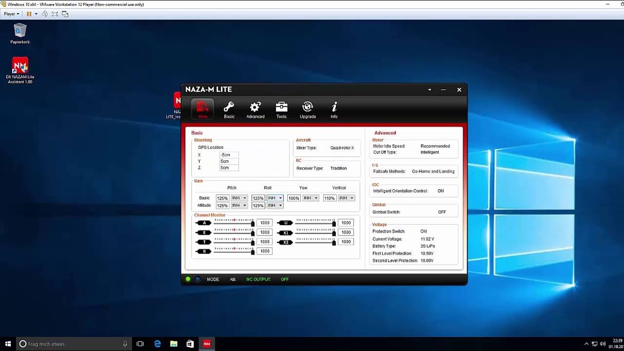Click the Go-Home and Landing failsafe value
Image resolution: width=624 pixels, height=351 pixels.
click(433, 172)
